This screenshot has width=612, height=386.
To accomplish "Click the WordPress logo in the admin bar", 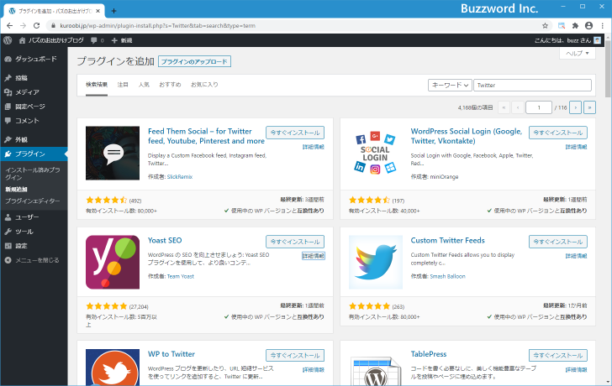I will 8,40.
